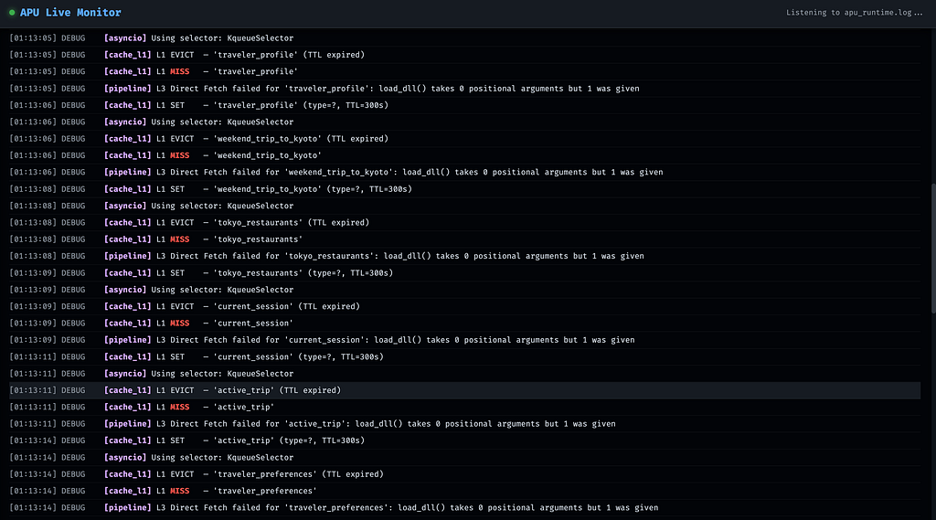Click the vertical scrollbar thumb
This screenshot has height=520, width=936.
tap(933, 249)
